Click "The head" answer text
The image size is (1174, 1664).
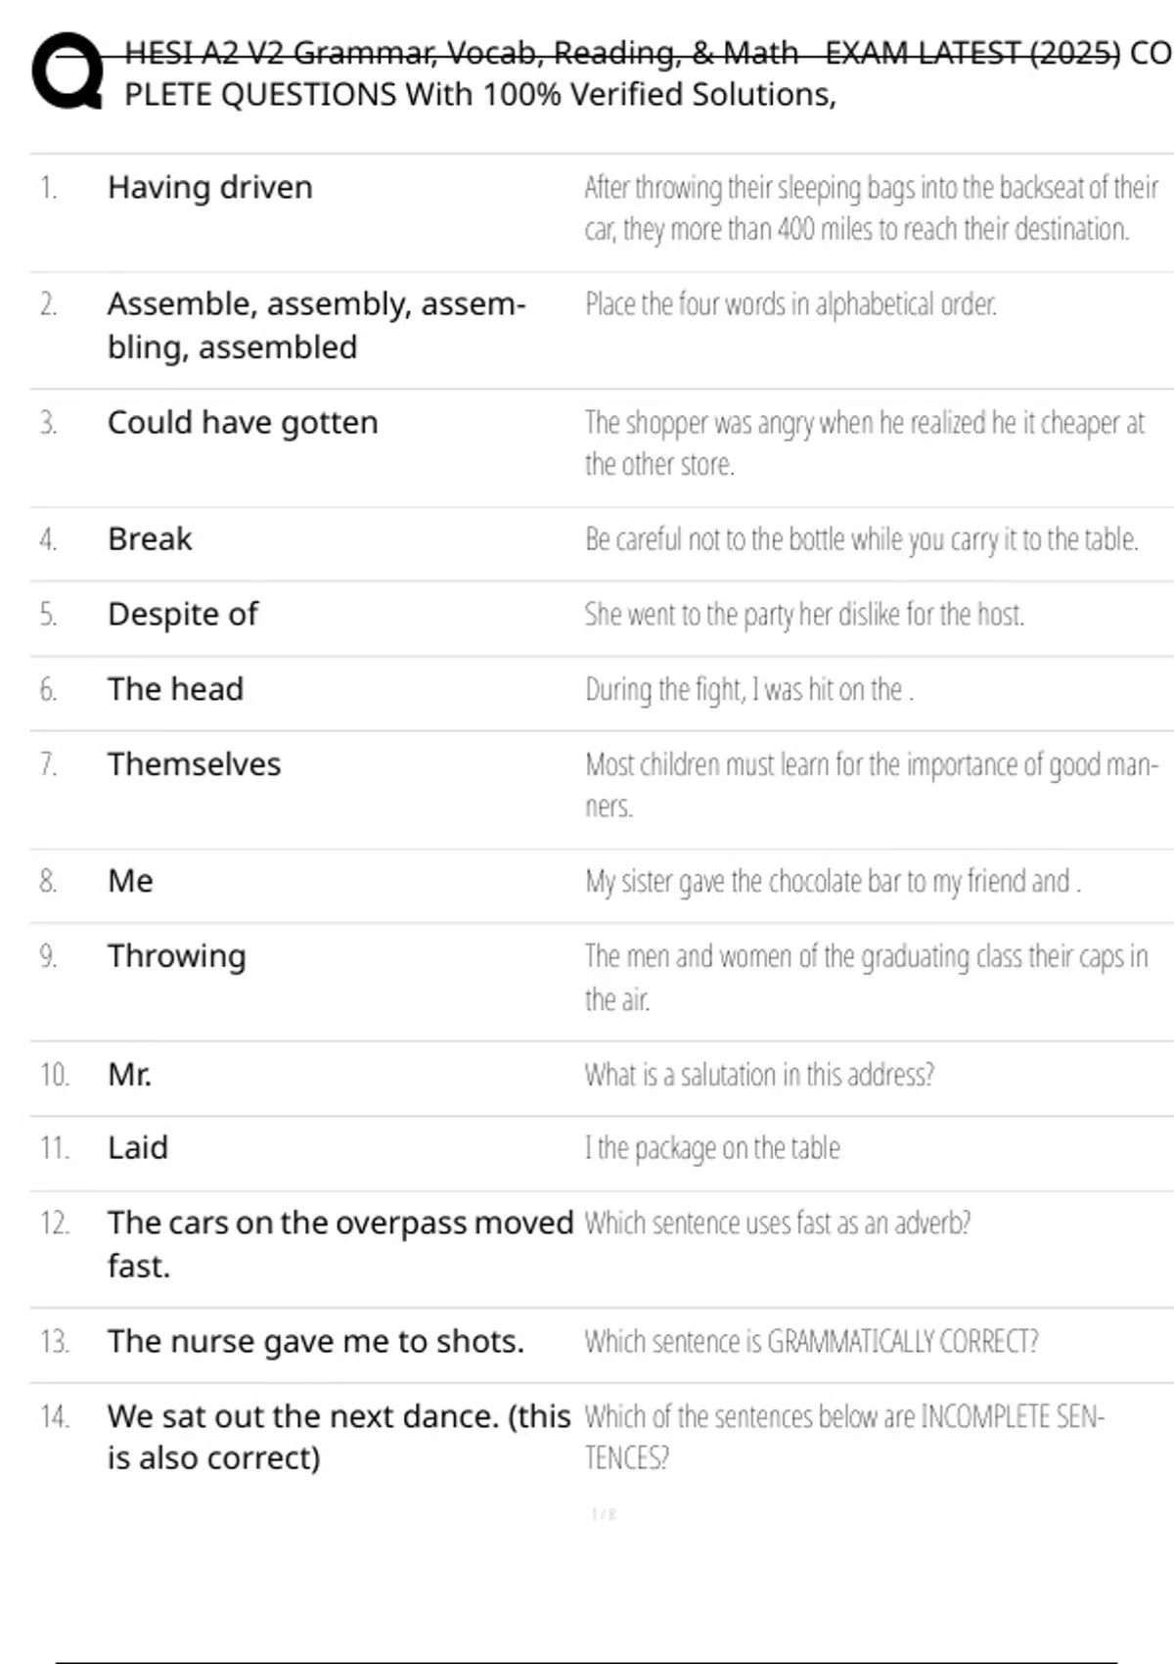tap(175, 689)
